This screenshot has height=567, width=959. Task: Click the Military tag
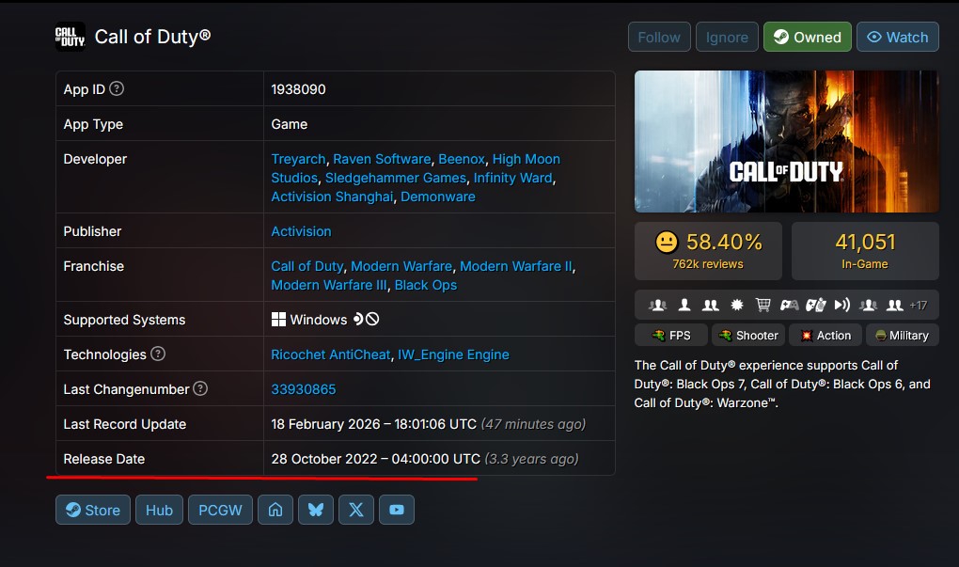[x=903, y=335]
